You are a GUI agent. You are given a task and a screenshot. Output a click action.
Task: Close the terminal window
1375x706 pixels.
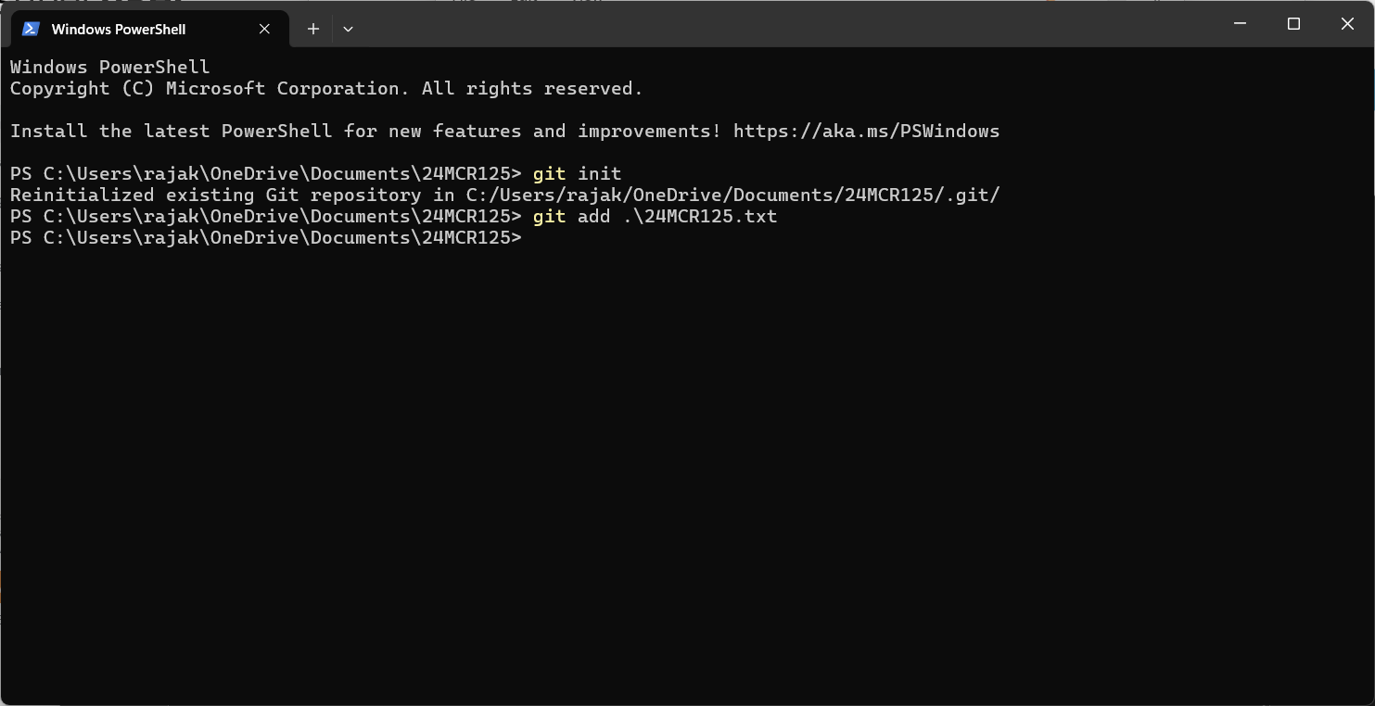[x=1347, y=24]
